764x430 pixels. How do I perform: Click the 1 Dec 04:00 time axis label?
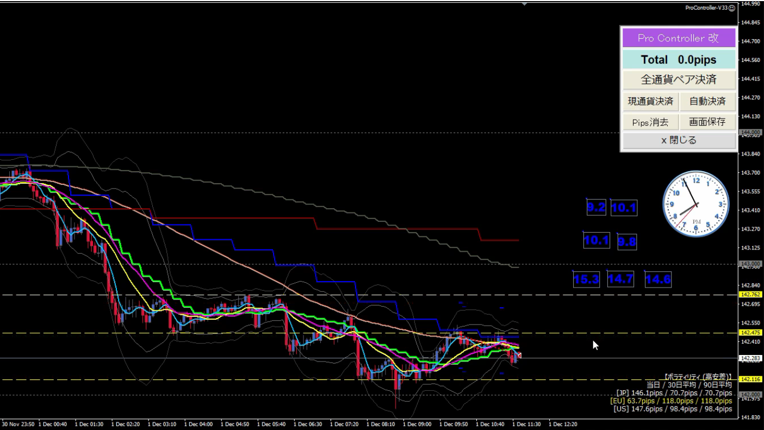(198, 424)
